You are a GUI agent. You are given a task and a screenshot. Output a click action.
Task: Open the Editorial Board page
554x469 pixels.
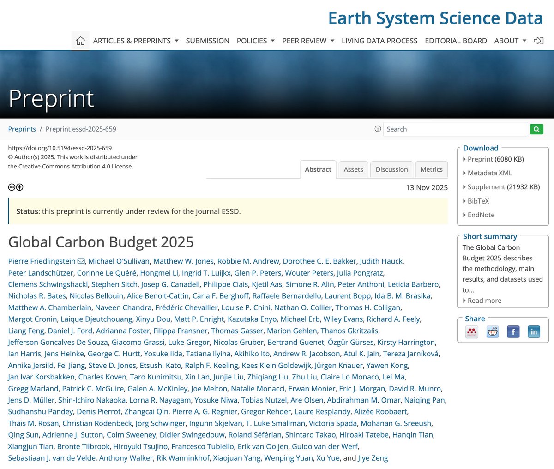(456, 41)
